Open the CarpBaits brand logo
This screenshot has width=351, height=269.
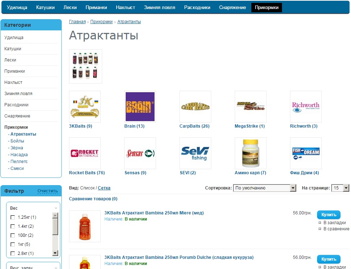195,107
